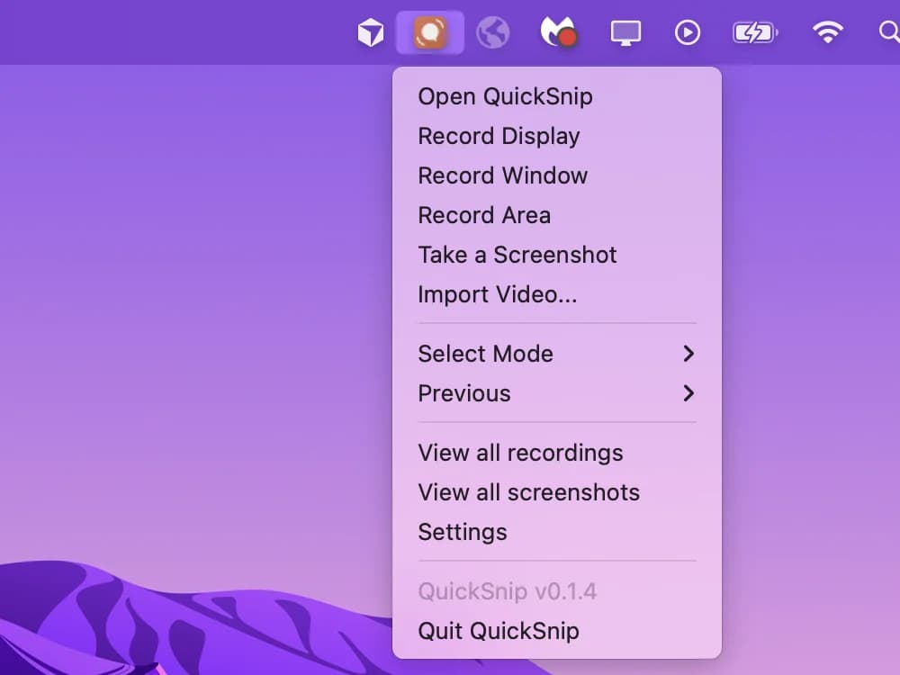Click the display mirroring menu bar icon
The width and height of the screenshot is (900, 675).
click(x=625, y=31)
